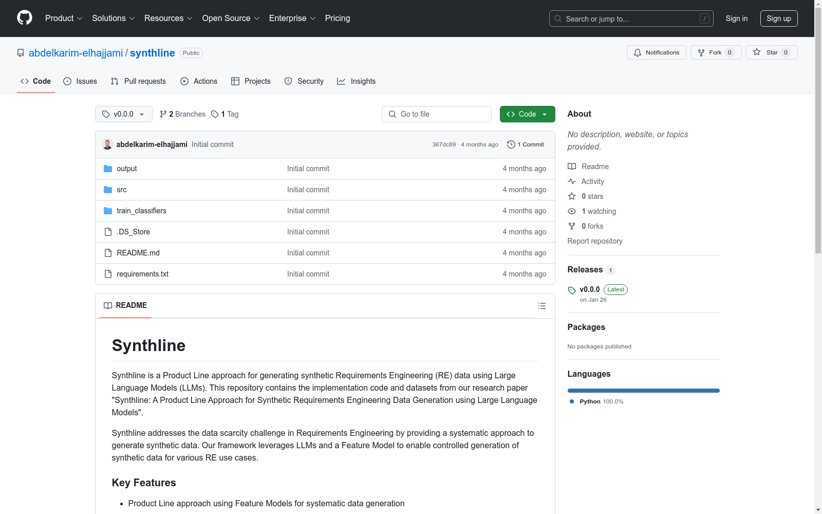Open the Security tab
822x514 pixels.
(x=304, y=81)
